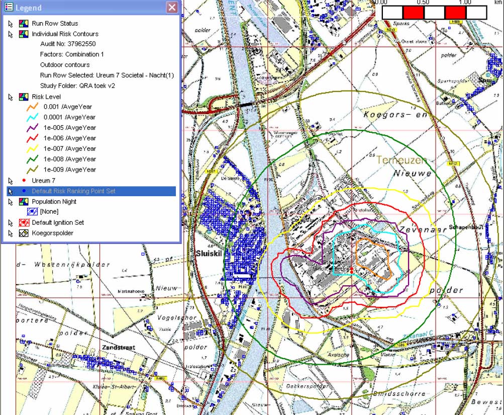Click the 1e-006 /AvgeYear label
The height and width of the screenshot is (415, 504).
[x=70, y=138]
